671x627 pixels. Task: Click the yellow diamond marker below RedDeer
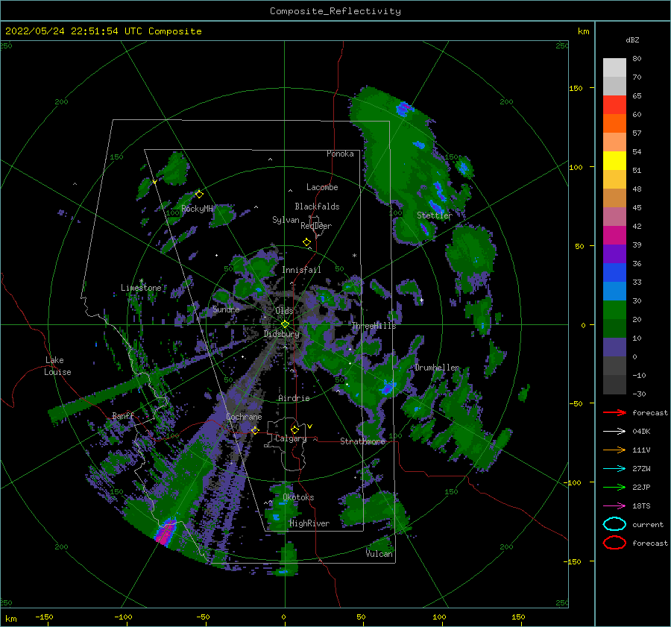click(307, 242)
